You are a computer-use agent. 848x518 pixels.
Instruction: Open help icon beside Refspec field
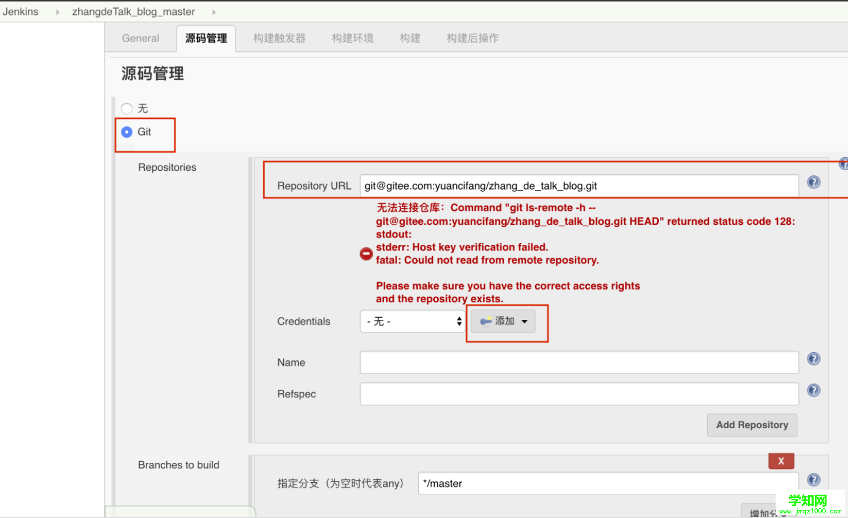(x=814, y=390)
